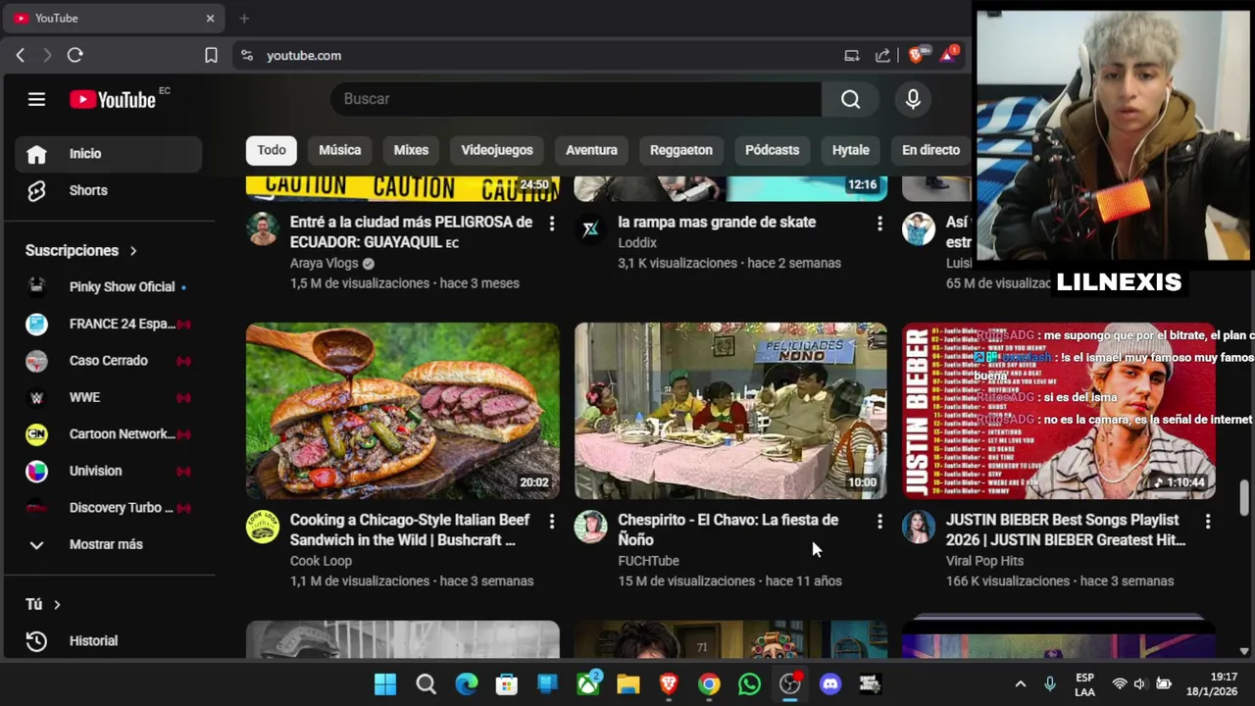The width and height of the screenshot is (1255, 706).
Task: Click the cast/screen icon in address bar
Action: pyautogui.click(x=852, y=56)
